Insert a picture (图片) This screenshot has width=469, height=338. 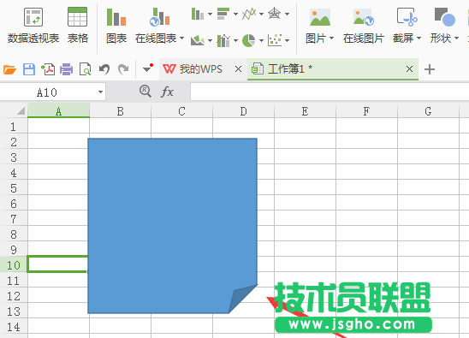[x=319, y=26]
